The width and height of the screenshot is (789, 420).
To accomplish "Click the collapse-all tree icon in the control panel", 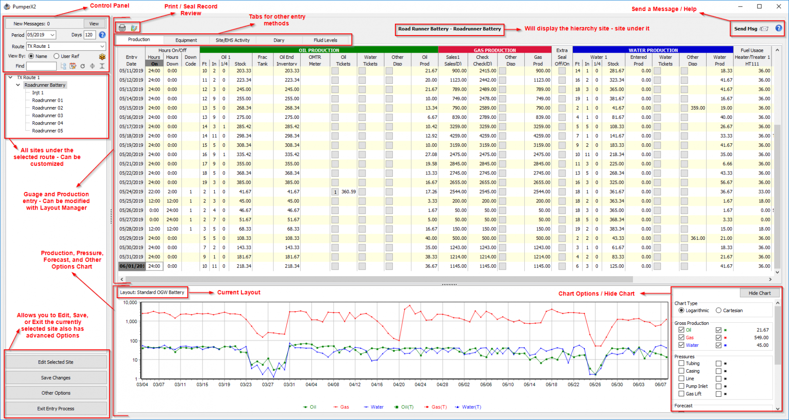I will 102,67.
